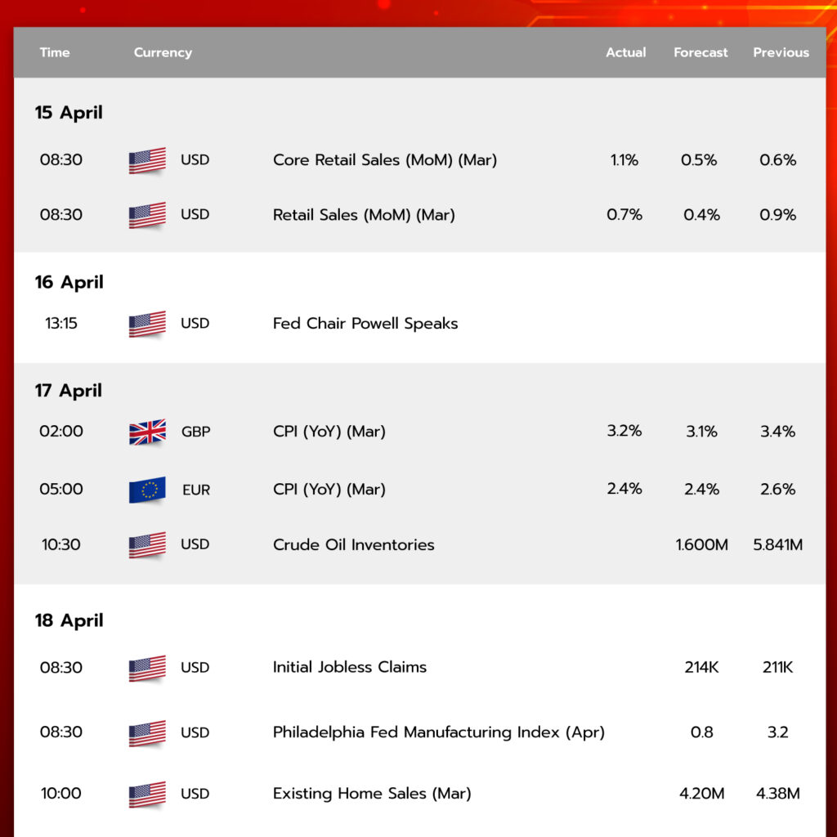Select the US flag beside Existing Home Sales
This screenshot has width=837, height=837.
coord(147,794)
